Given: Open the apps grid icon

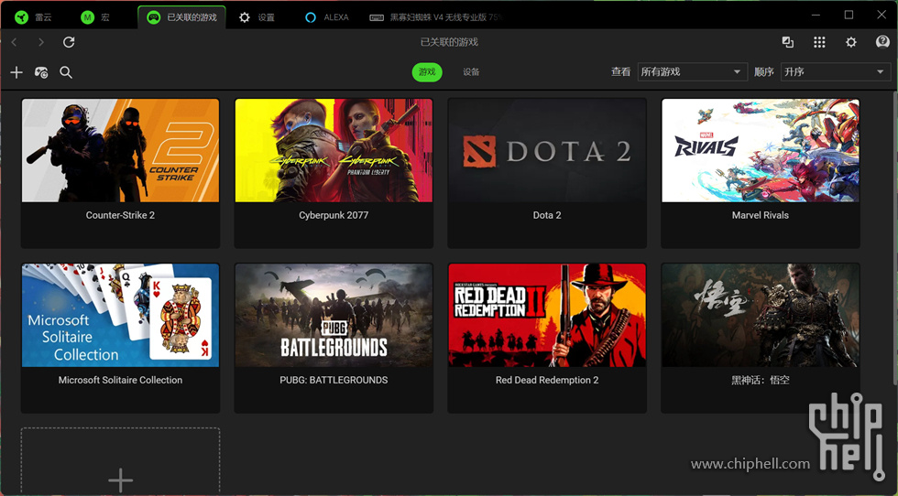Looking at the screenshot, I should click(819, 42).
